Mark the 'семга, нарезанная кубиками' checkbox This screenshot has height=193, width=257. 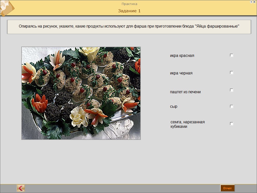point(231,124)
